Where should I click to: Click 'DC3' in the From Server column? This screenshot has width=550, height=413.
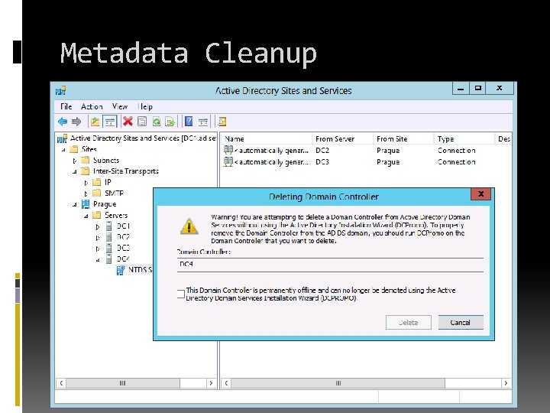[x=322, y=162]
